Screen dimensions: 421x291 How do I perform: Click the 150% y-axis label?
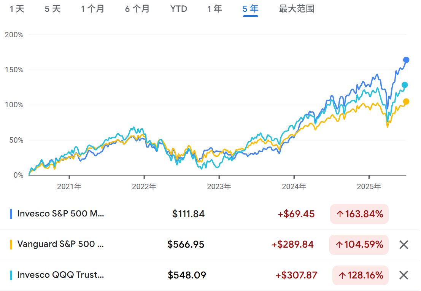14,70
